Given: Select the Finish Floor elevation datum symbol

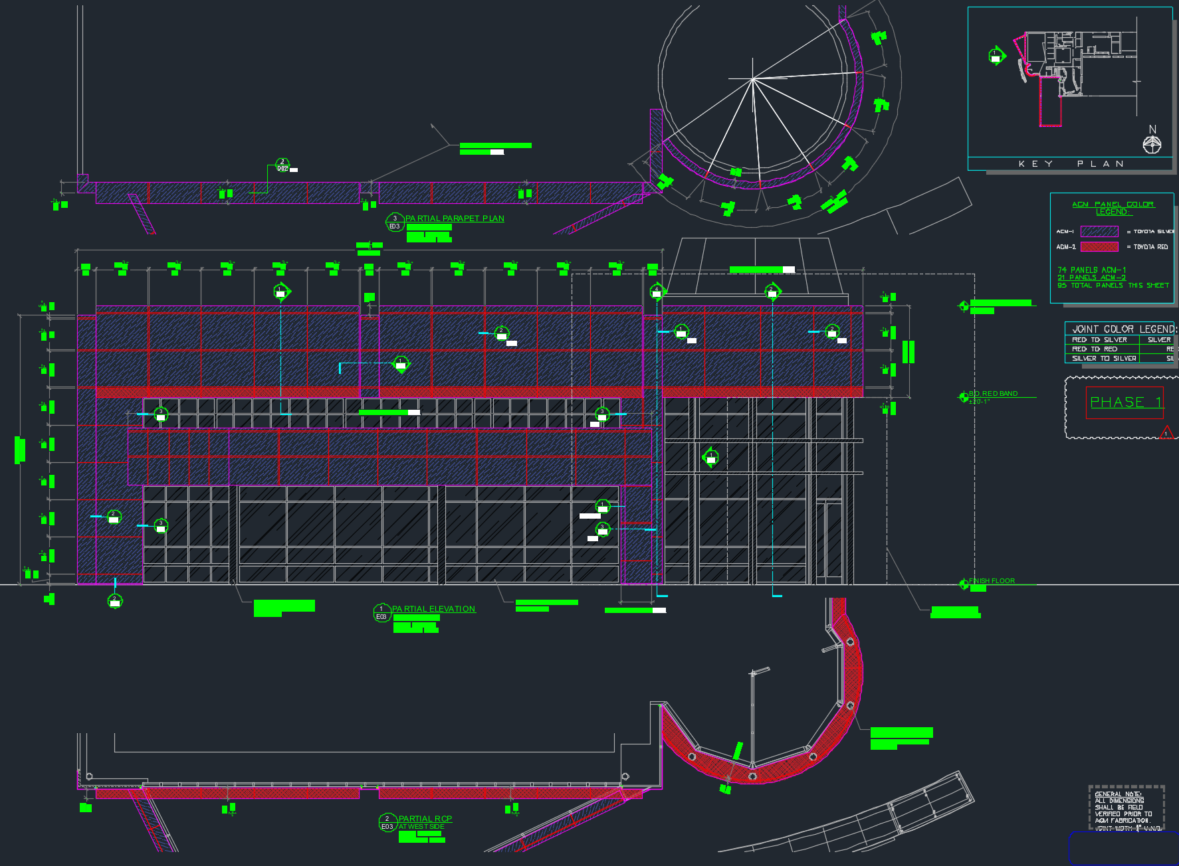Looking at the screenshot, I should tap(963, 584).
